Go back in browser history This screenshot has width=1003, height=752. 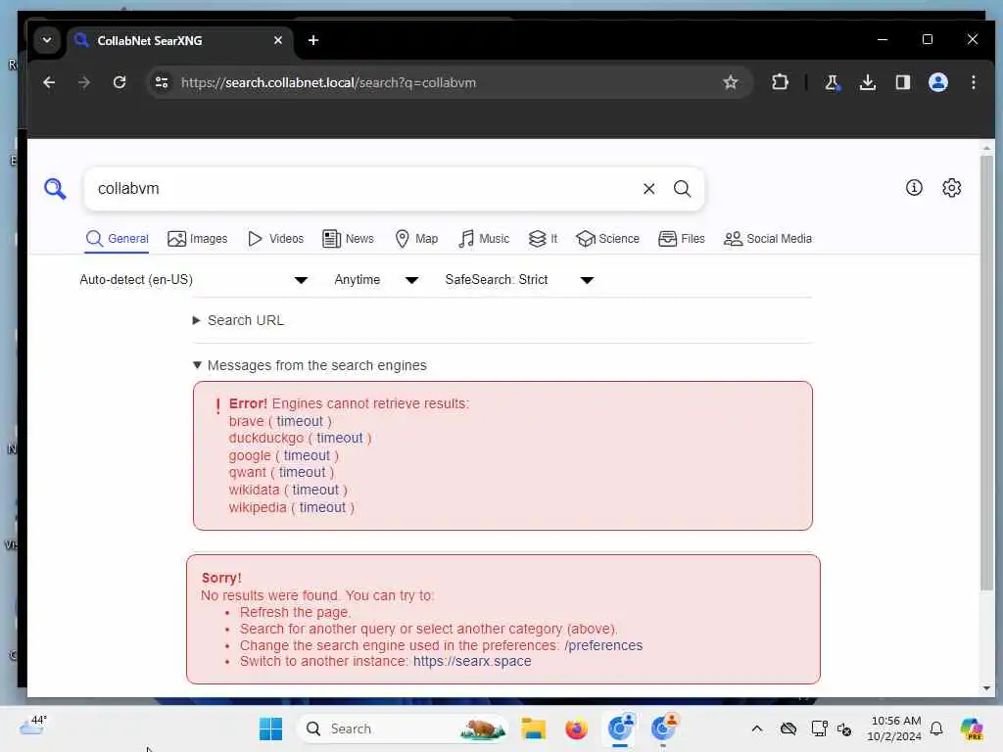(49, 82)
